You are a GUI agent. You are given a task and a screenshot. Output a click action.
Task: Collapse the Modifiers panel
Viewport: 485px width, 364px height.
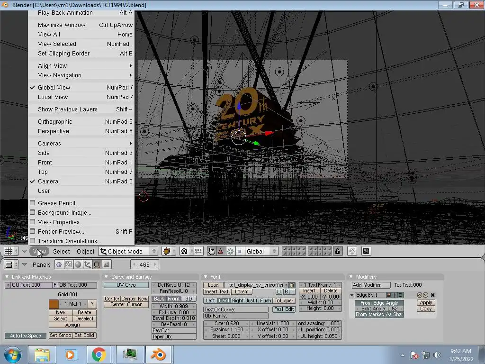point(351,277)
